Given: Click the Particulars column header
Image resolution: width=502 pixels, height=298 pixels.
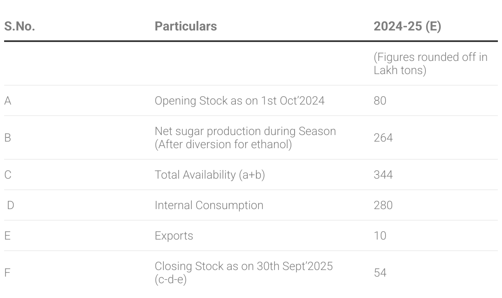Looking at the screenshot, I should tap(186, 26).
